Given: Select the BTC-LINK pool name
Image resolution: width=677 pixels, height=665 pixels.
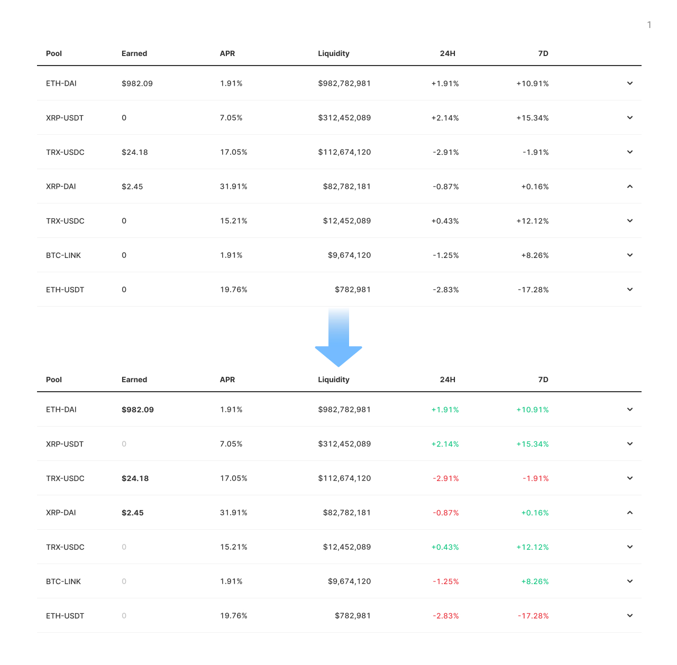Looking at the screenshot, I should [x=63, y=255].
